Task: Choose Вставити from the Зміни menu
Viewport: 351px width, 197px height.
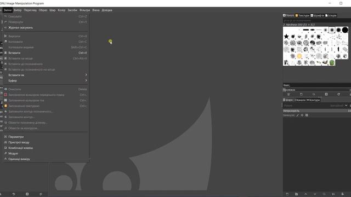Action: click(46, 53)
